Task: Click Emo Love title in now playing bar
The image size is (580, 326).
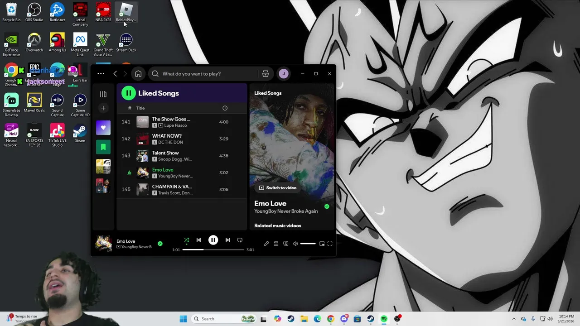Action: 126,241
